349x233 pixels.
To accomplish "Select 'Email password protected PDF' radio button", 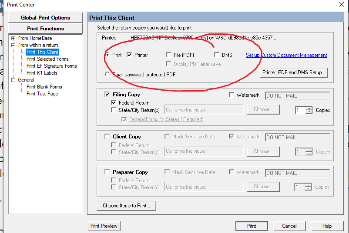I will pyautogui.click(x=107, y=74).
